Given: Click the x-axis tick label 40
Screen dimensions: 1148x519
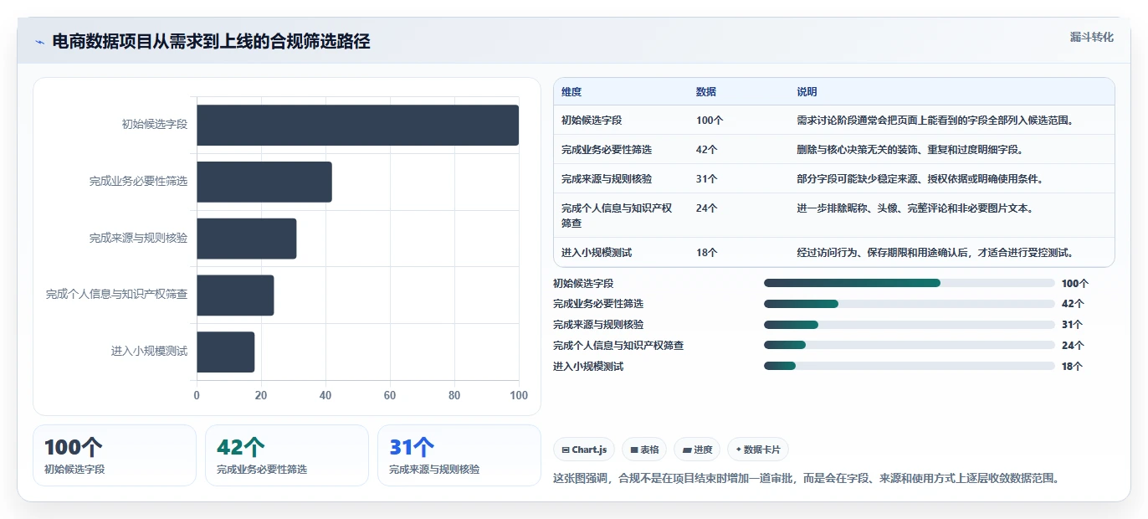Looking at the screenshot, I should [x=325, y=395].
